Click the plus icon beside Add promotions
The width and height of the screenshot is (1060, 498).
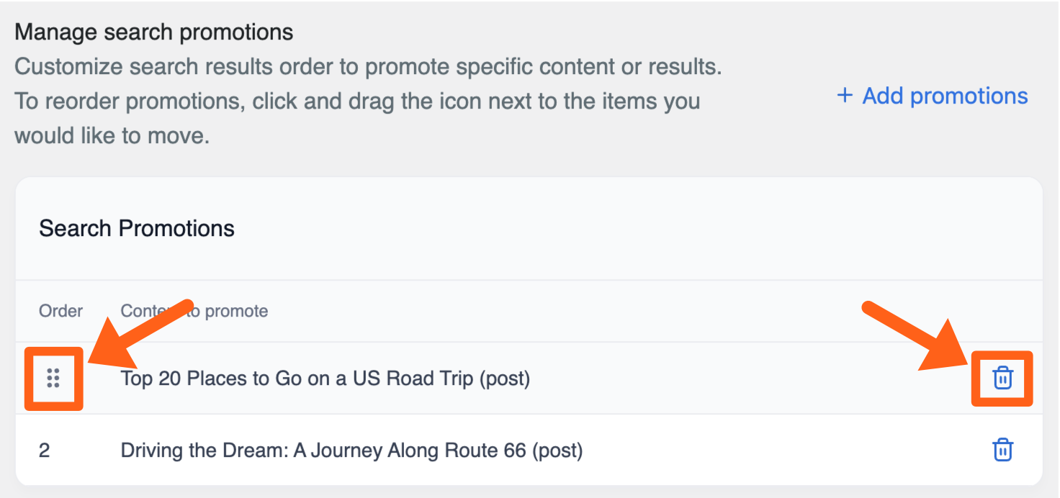pos(845,96)
